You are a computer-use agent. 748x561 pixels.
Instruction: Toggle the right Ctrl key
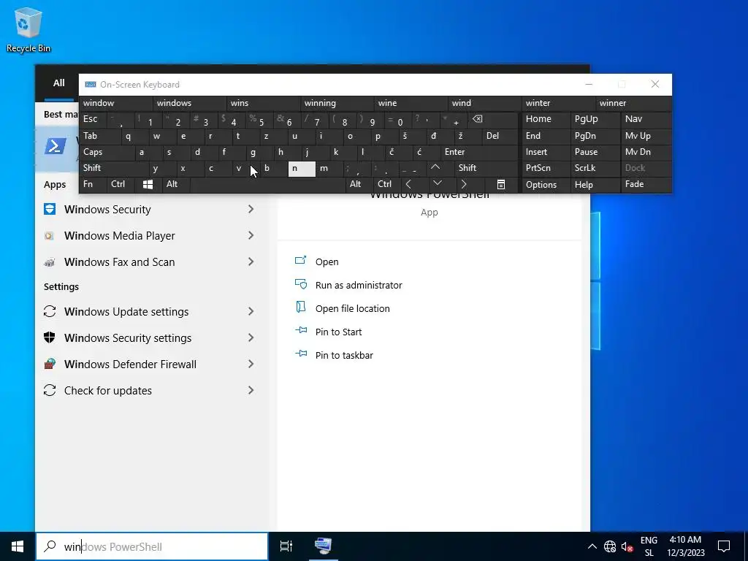[386, 184]
